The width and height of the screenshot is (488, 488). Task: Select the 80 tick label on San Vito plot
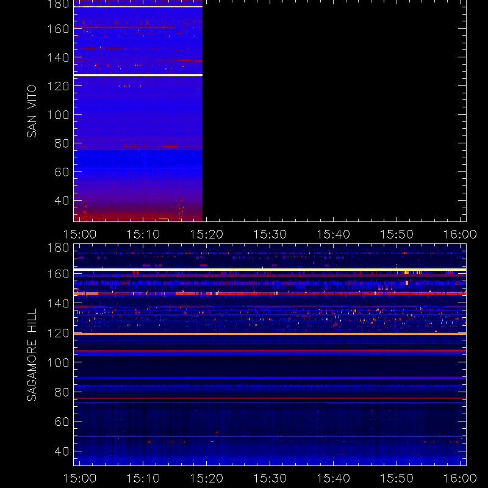62,143
